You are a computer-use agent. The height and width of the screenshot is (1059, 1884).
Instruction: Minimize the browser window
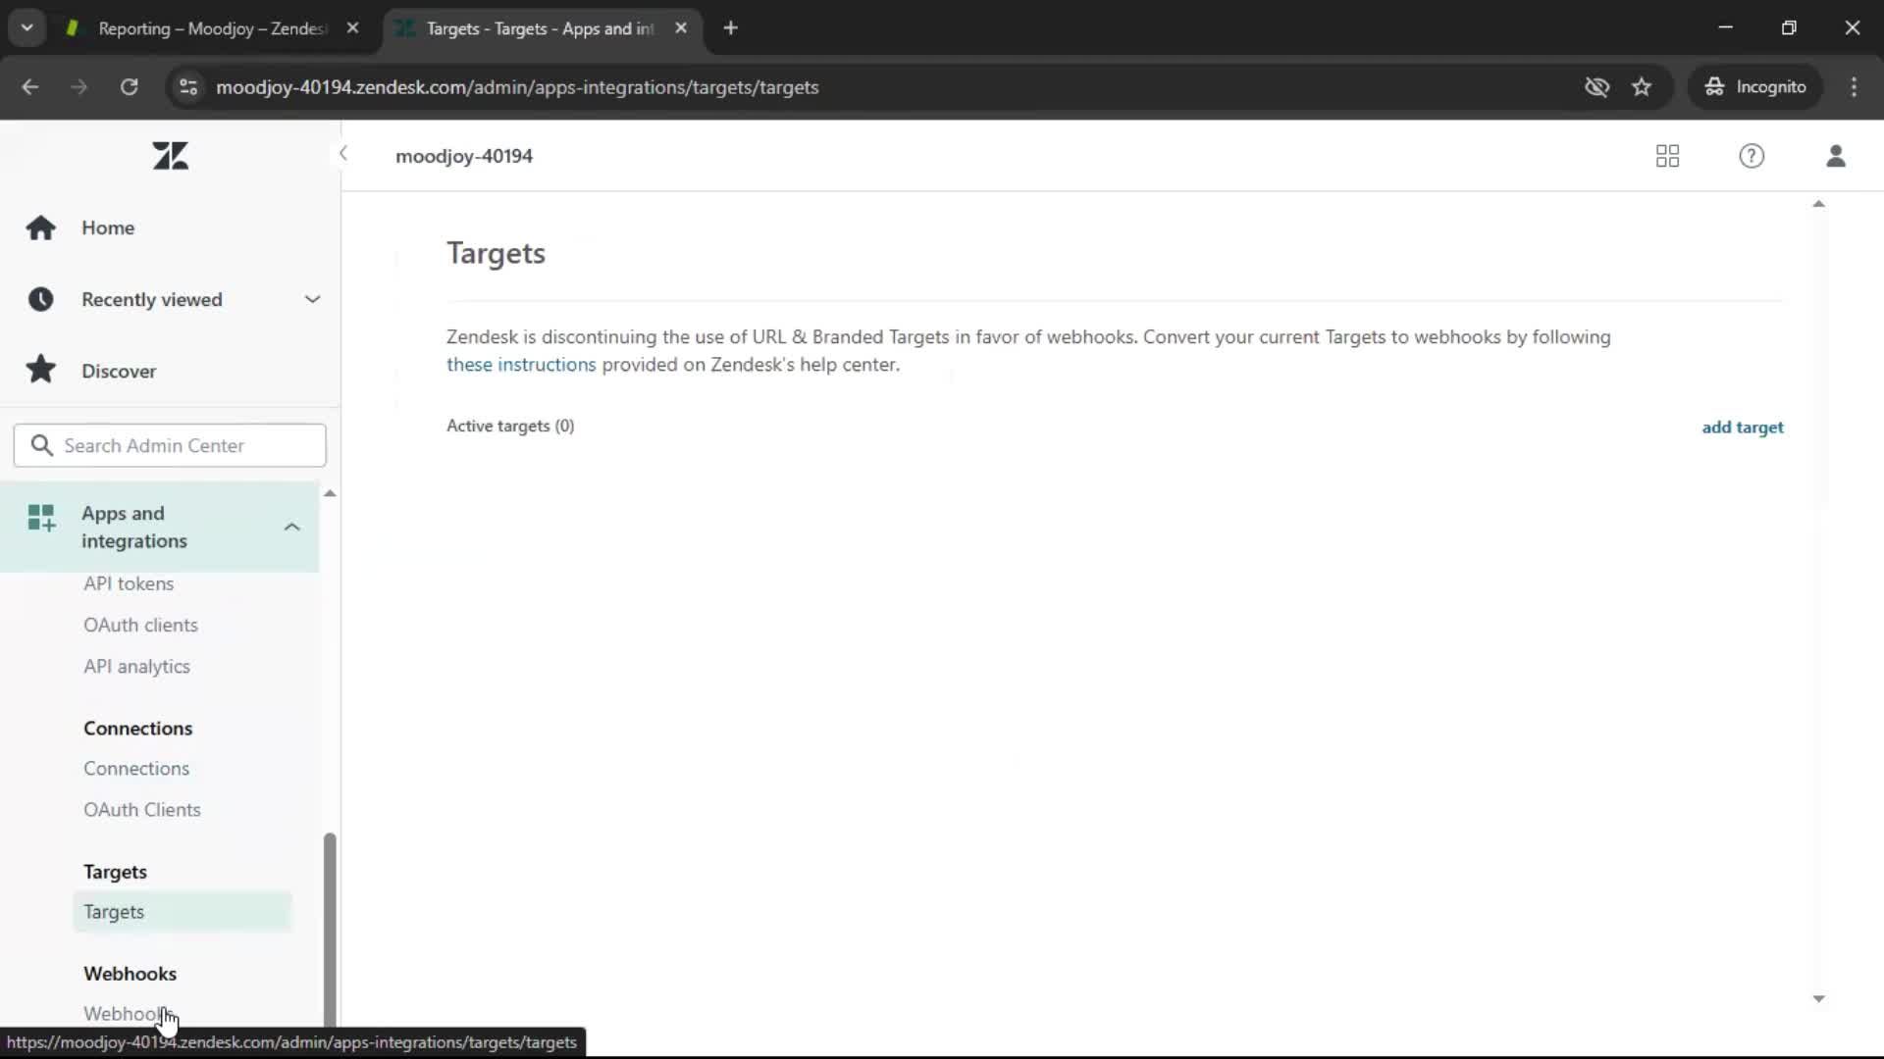[1725, 27]
